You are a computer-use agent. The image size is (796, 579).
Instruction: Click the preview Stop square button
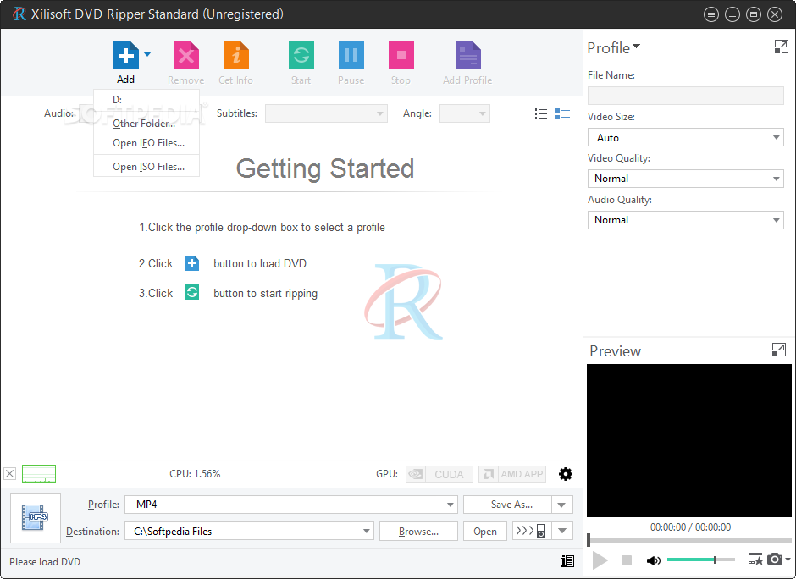tap(627, 560)
